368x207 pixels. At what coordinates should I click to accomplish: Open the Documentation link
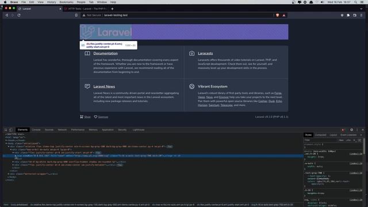(x=106, y=53)
